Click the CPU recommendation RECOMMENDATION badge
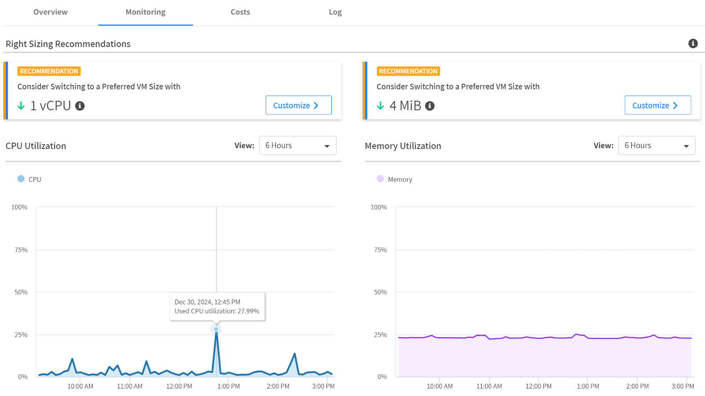 [x=49, y=71]
